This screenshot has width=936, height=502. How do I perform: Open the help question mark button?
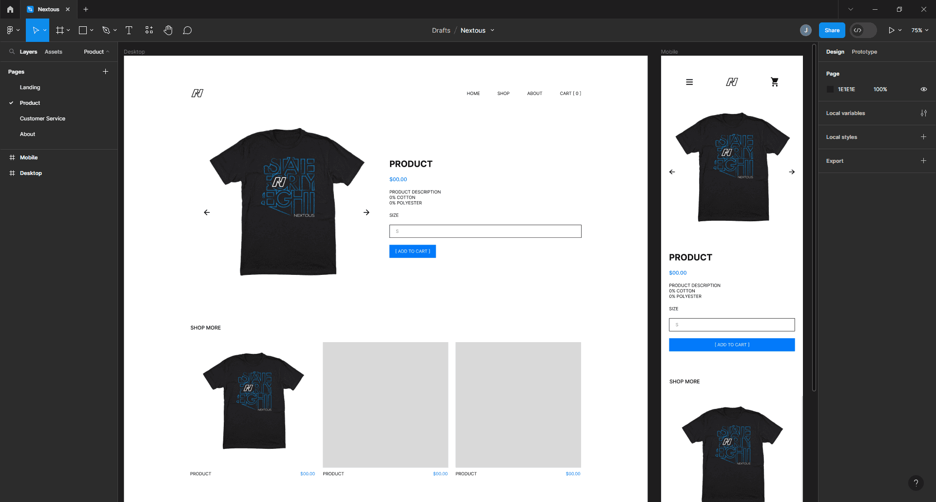point(916,483)
